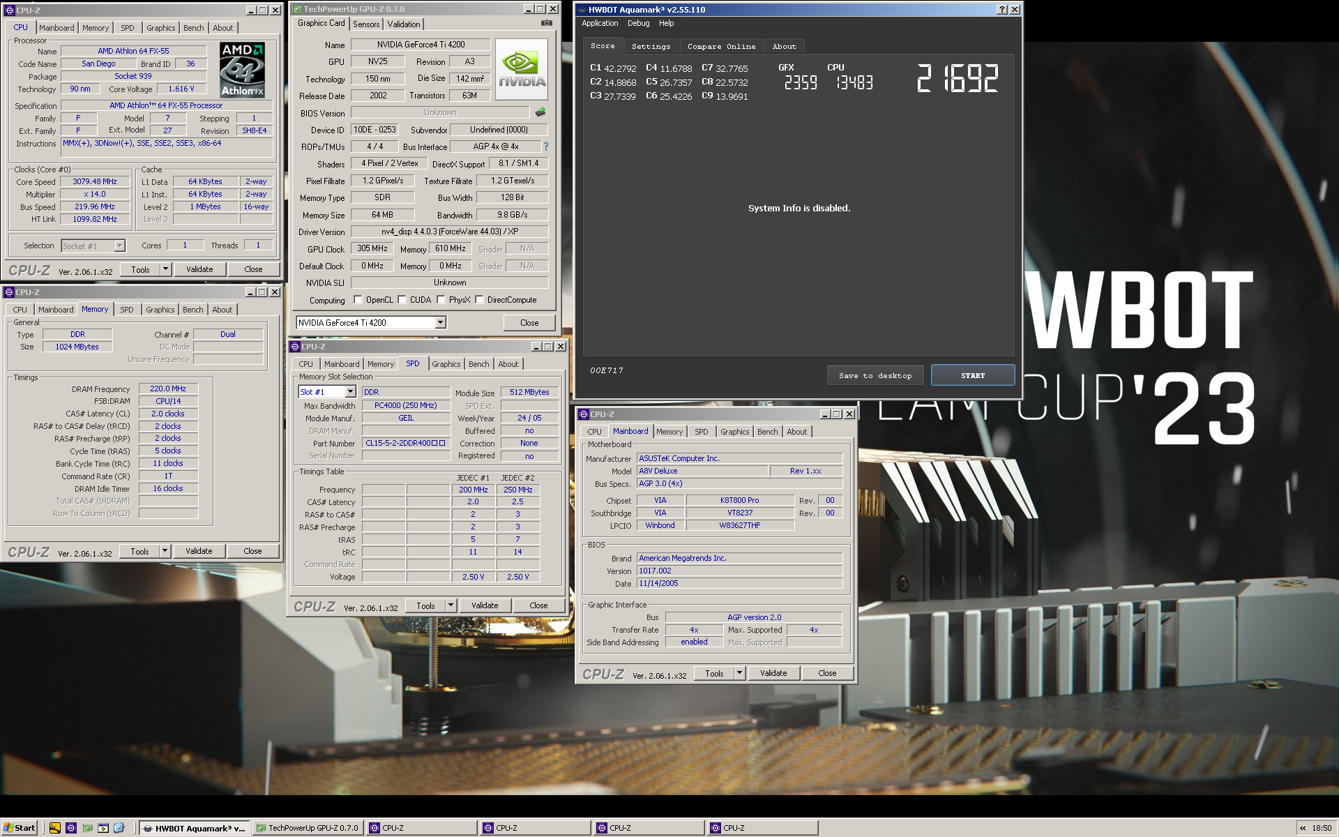Open Graphics tab in CPU-Z Mainboard window
The width and height of the screenshot is (1339, 837).
[735, 432]
